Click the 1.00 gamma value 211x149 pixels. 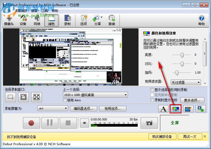coord(198,73)
